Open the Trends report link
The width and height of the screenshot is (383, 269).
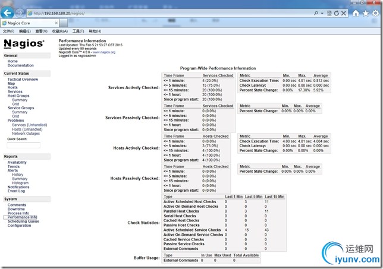pos(14,167)
